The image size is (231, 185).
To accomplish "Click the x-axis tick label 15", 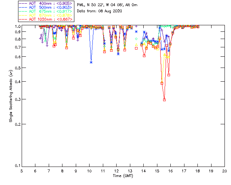I will (157, 171).
